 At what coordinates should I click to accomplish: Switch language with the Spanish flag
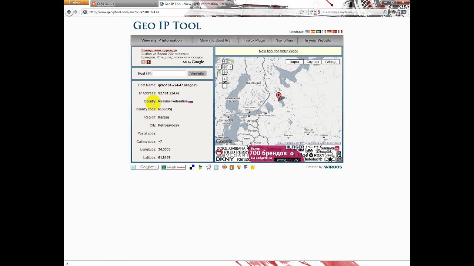313,32
